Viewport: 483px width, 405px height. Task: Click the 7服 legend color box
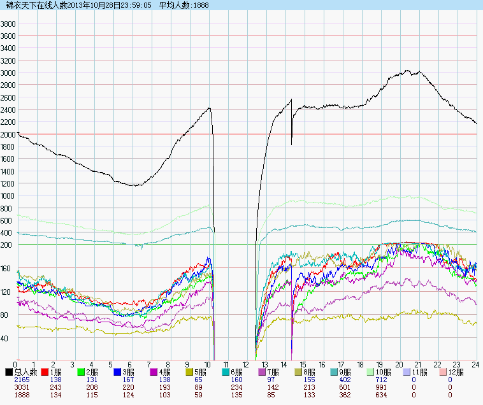(262, 372)
